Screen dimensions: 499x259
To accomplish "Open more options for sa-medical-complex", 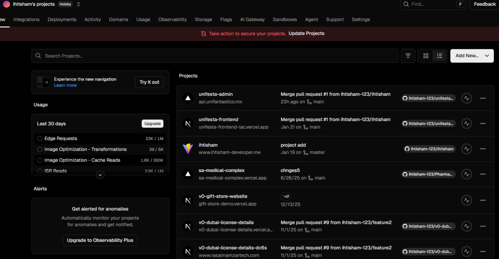I will (483, 174).
